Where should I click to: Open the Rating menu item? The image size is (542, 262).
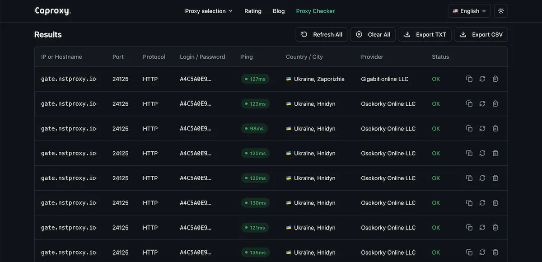253,11
